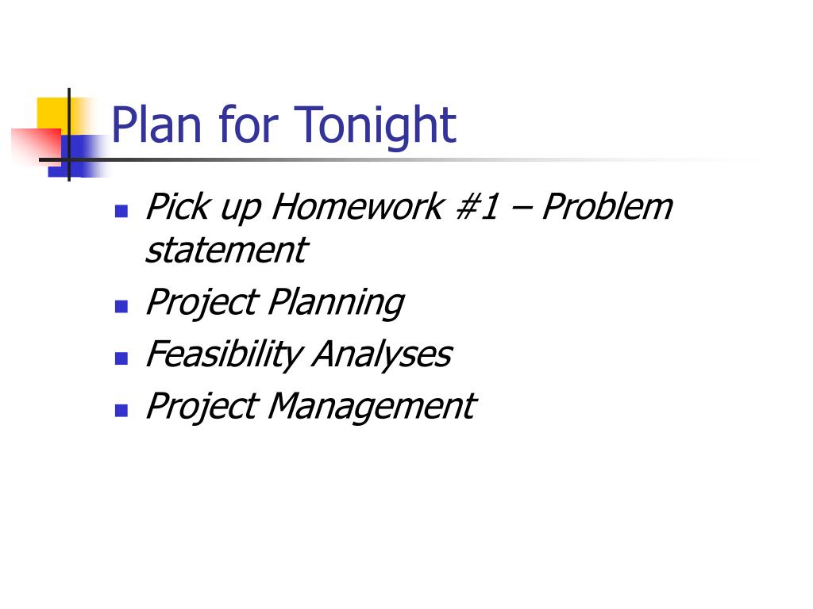Select the bullet marker before Feasibility Analyses
The height and width of the screenshot is (609, 813).
[x=121, y=358]
